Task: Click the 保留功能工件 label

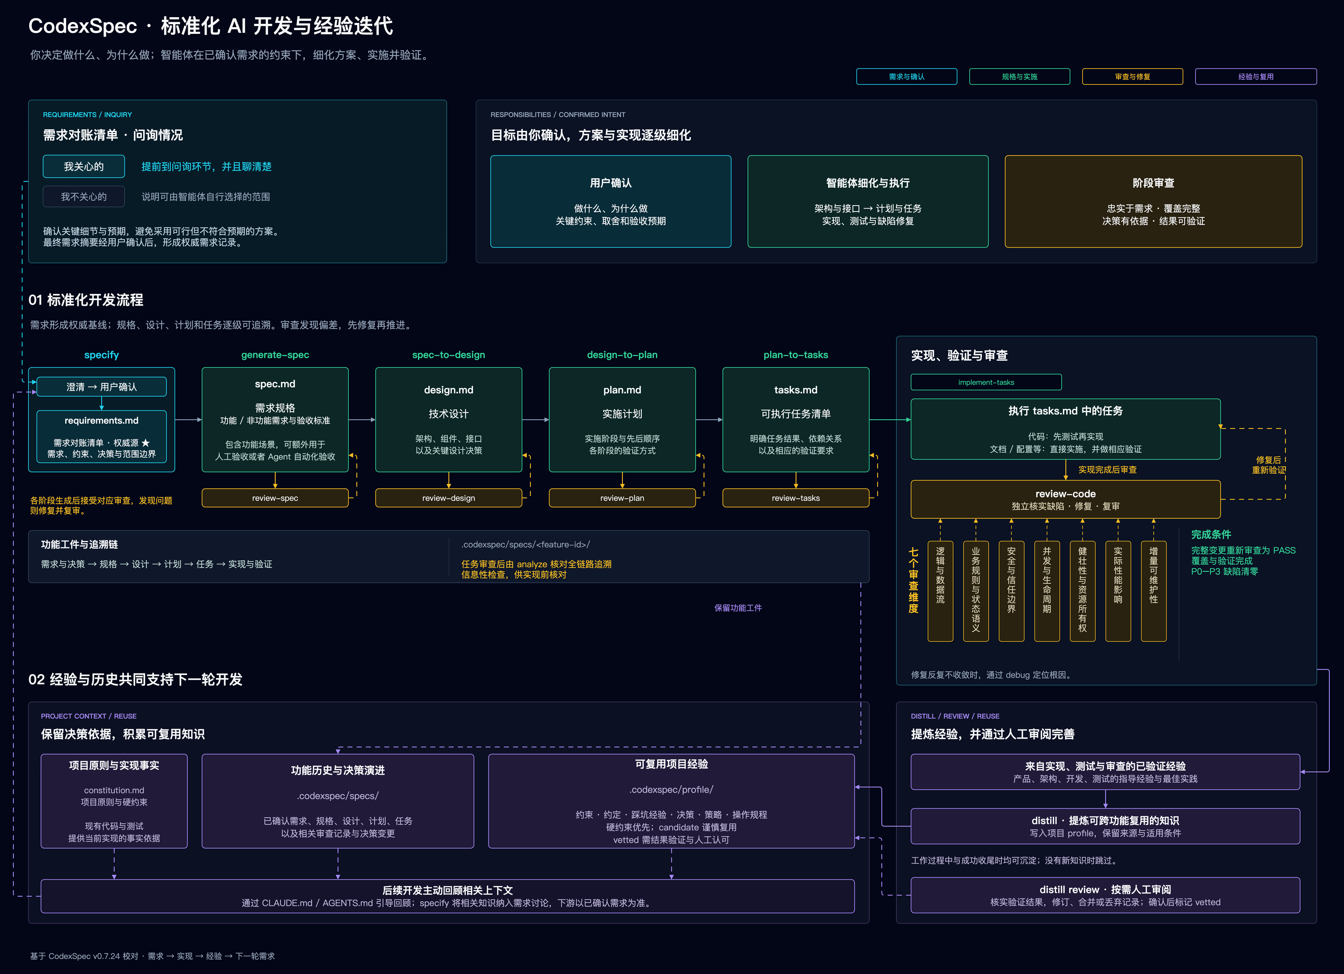Action: tap(738, 607)
